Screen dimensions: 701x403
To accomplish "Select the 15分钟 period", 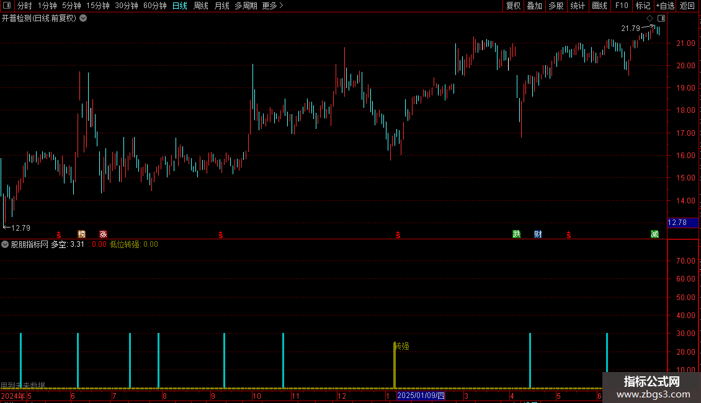I will [x=97, y=6].
